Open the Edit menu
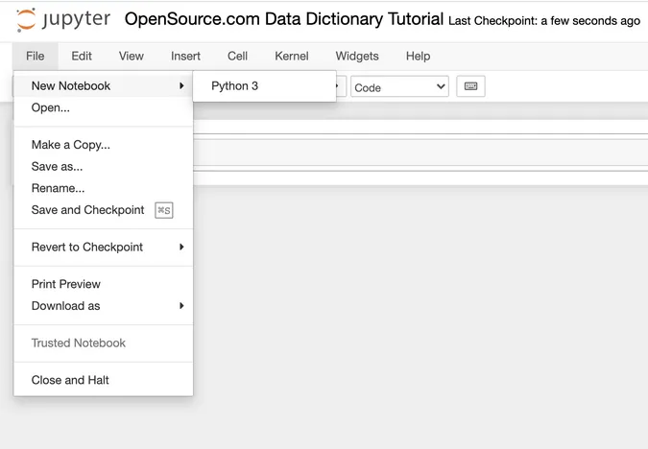The width and height of the screenshot is (648, 449). [82, 56]
